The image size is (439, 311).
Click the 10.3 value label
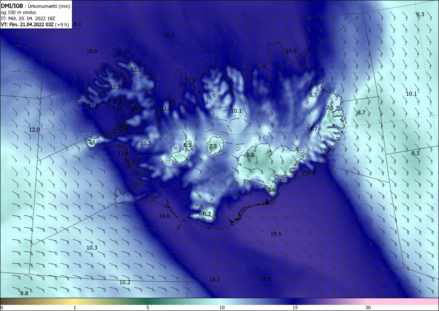tap(92, 247)
